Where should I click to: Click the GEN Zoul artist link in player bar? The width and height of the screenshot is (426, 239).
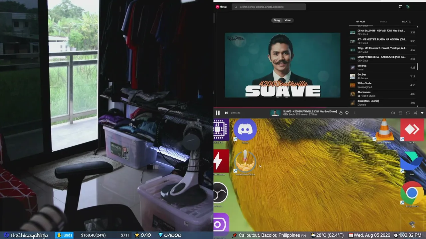click(289, 115)
